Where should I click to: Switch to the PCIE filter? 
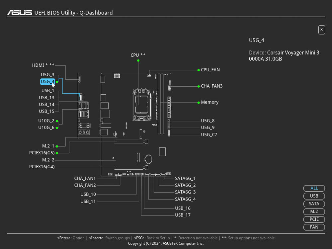point(314,219)
